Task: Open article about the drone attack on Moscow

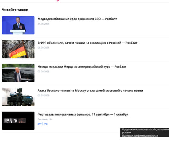Action: [90, 91]
